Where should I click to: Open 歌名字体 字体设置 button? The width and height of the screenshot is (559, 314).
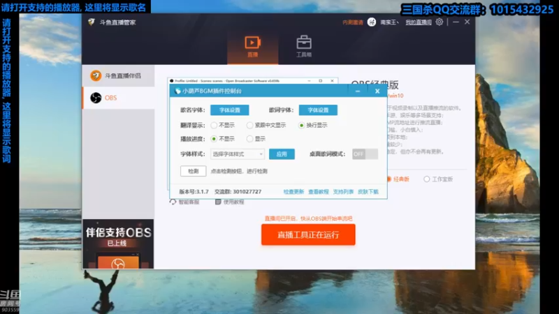pos(230,110)
